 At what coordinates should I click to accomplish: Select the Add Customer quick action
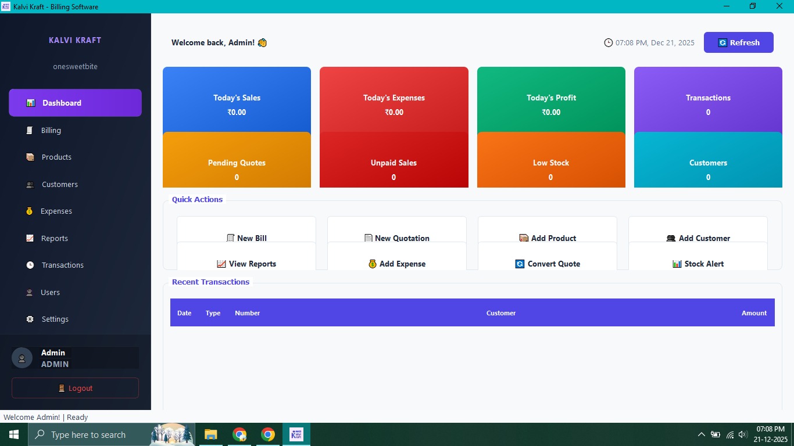(698, 238)
